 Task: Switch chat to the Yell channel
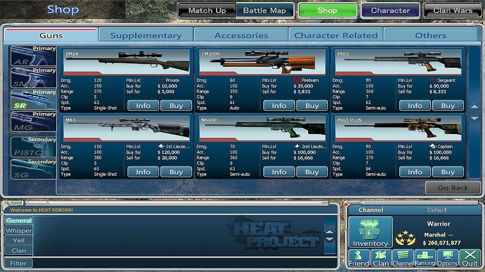point(19,241)
